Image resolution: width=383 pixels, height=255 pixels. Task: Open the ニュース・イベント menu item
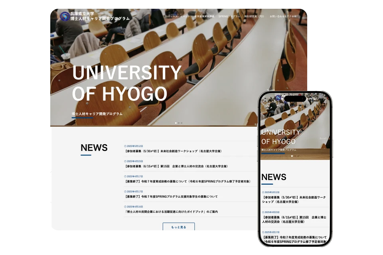179,16
